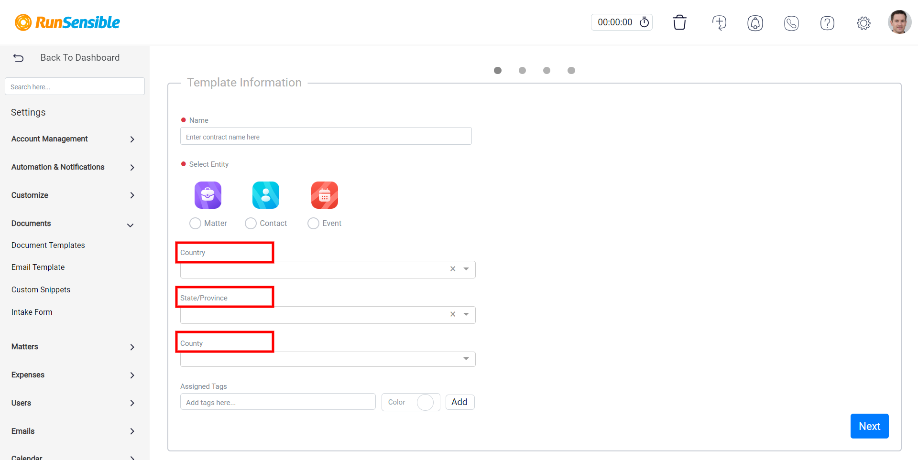Click the phone call icon
The image size is (918, 460).
coord(791,23)
